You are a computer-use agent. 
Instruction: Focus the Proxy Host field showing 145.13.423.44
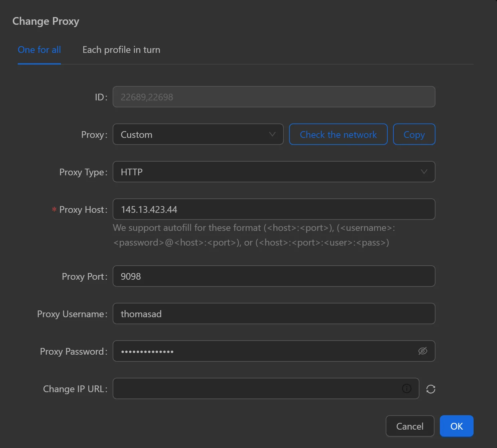click(274, 209)
